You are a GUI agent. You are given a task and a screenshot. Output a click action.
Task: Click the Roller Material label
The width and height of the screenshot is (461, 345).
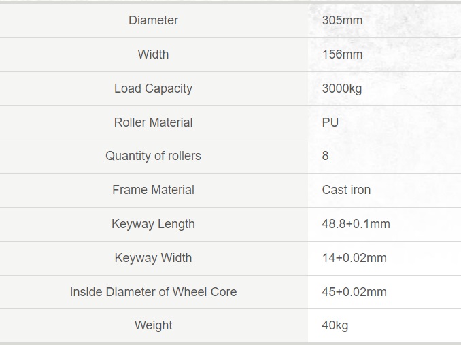pos(153,122)
